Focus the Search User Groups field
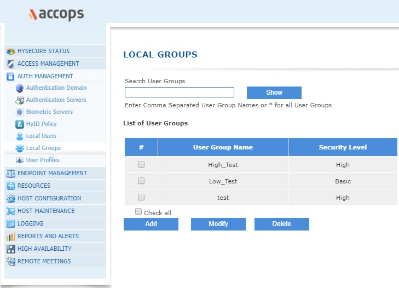The image size is (399, 288). point(180,92)
